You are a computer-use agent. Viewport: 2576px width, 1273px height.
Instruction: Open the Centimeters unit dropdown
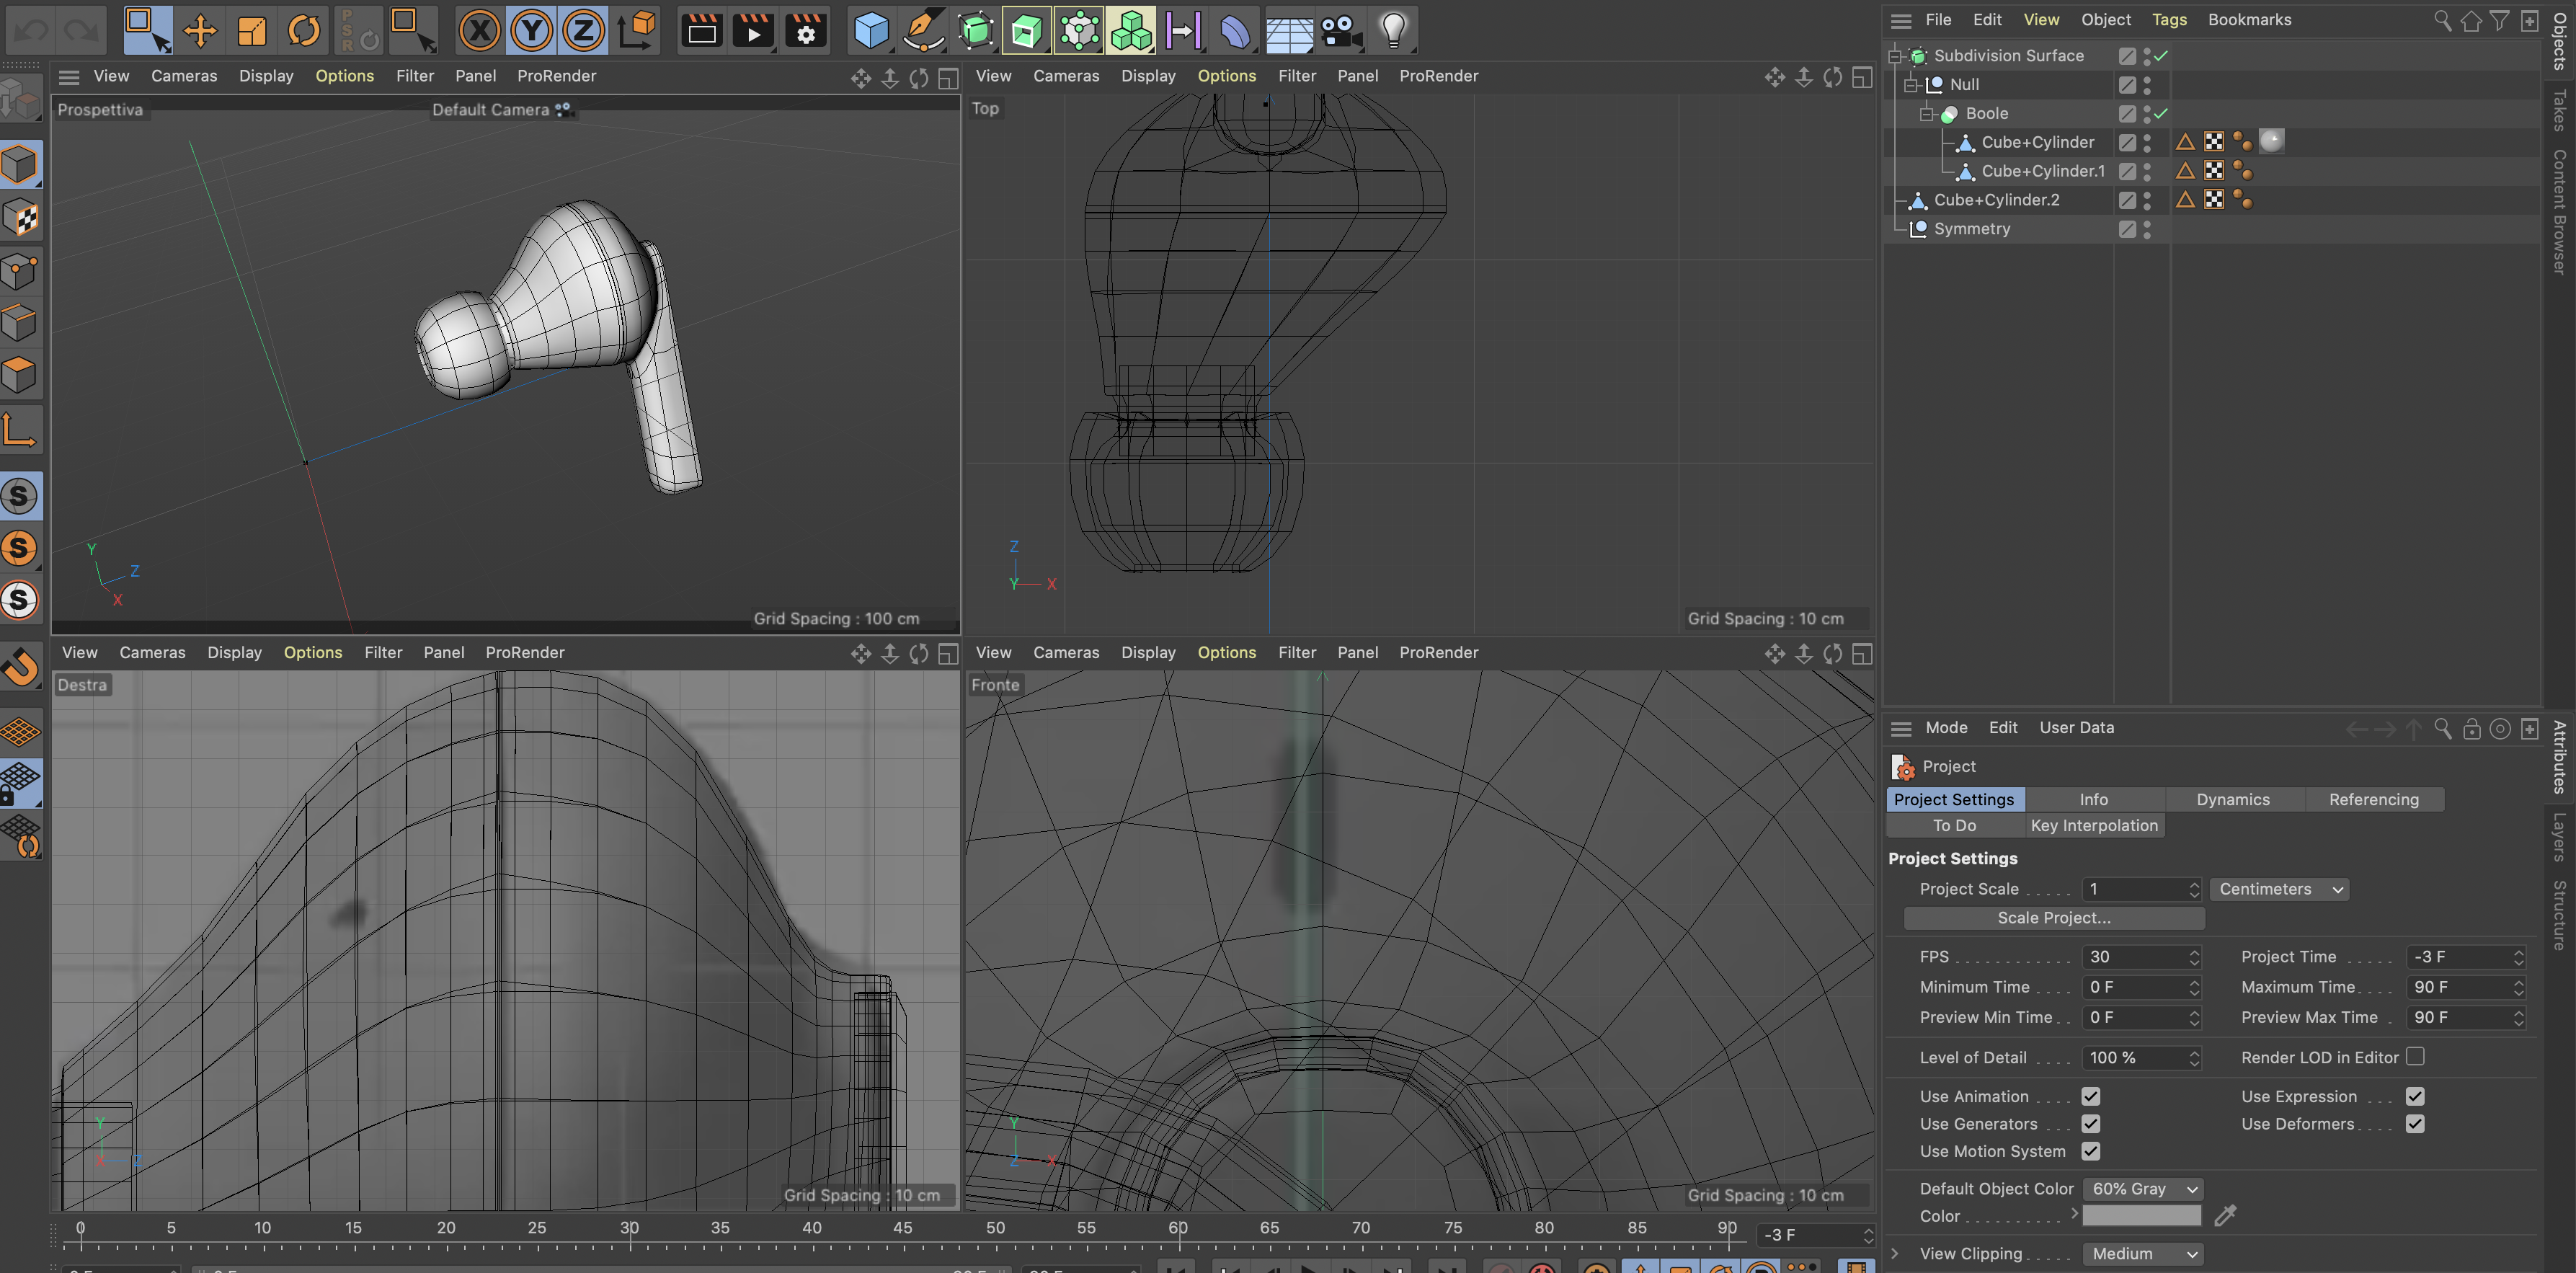[x=2279, y=889]
